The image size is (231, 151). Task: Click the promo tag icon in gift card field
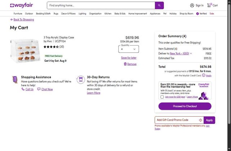(200, 120)
